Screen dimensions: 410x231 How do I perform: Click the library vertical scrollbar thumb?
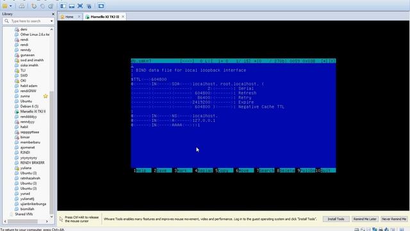(x=51, y=152)
